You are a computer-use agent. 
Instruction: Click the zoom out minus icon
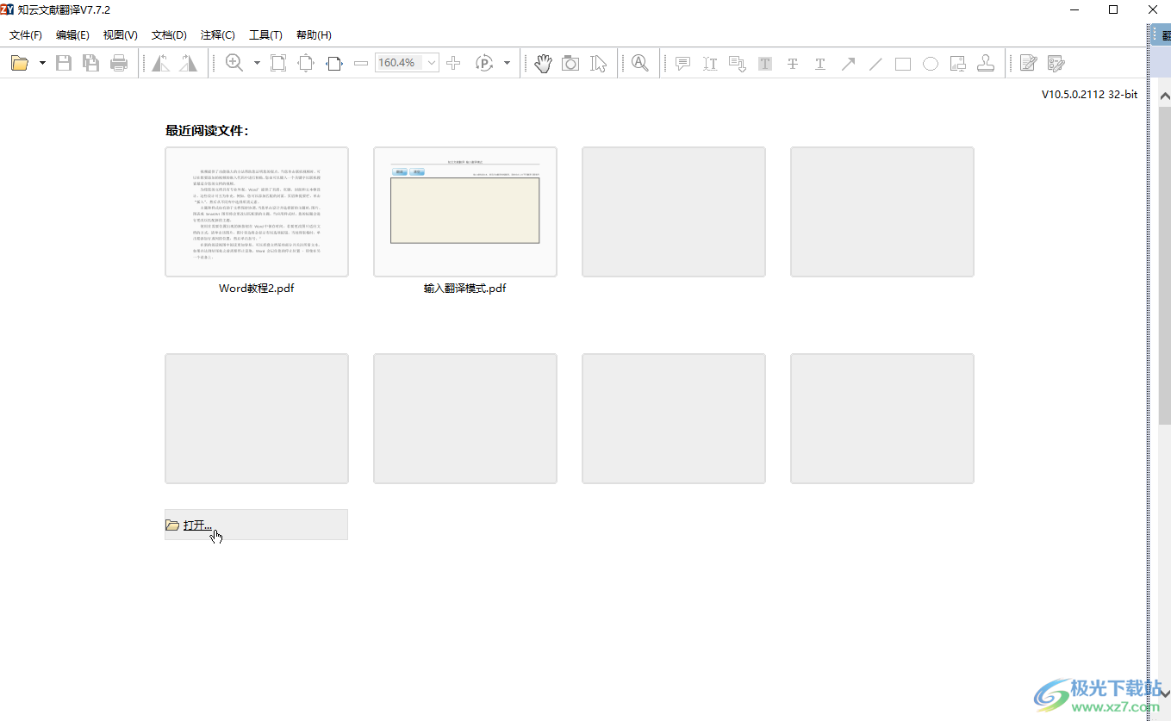[x=361, y=63]
